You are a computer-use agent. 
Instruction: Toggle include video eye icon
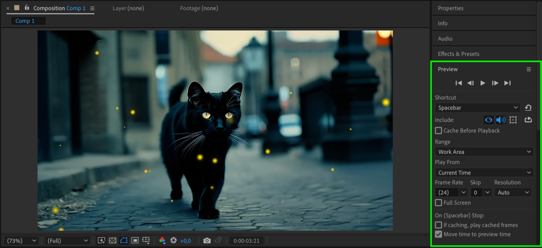(x=489, y=120)
